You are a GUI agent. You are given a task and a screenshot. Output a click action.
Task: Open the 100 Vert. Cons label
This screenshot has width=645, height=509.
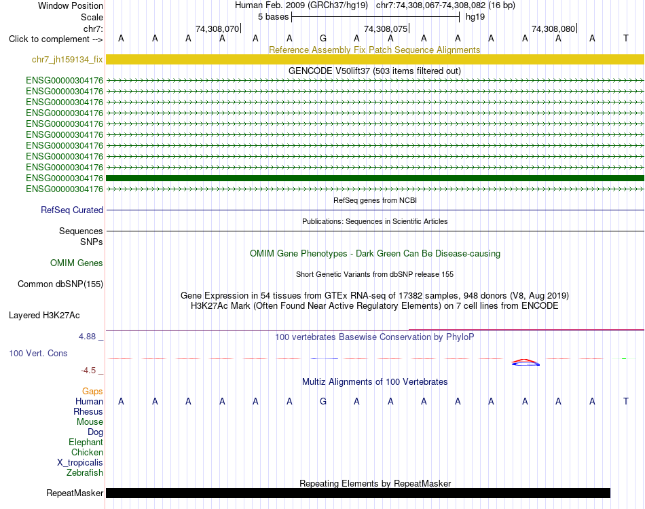click(38, 353)
